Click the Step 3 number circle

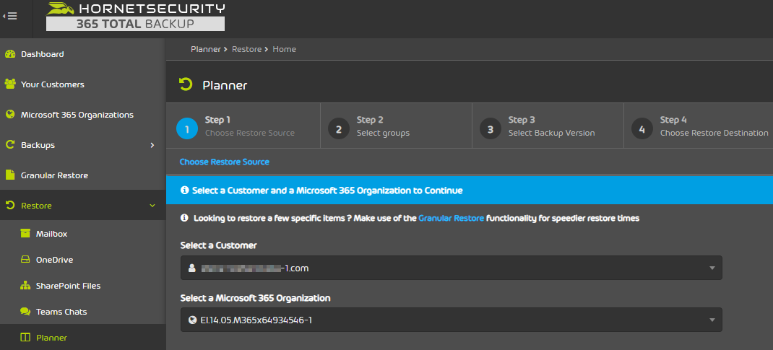(491, 129)
